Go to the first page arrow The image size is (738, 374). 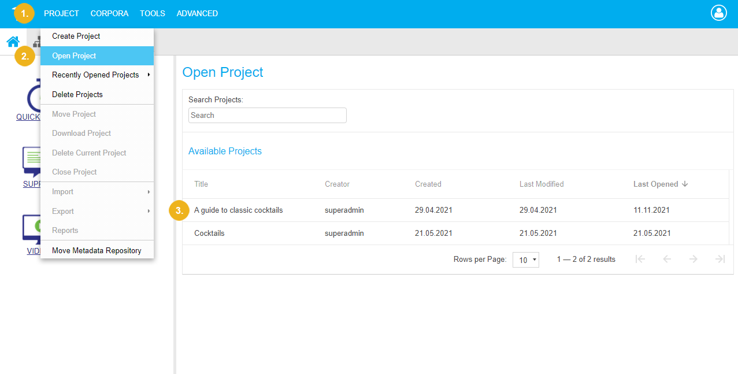click(x=640, y=260)
